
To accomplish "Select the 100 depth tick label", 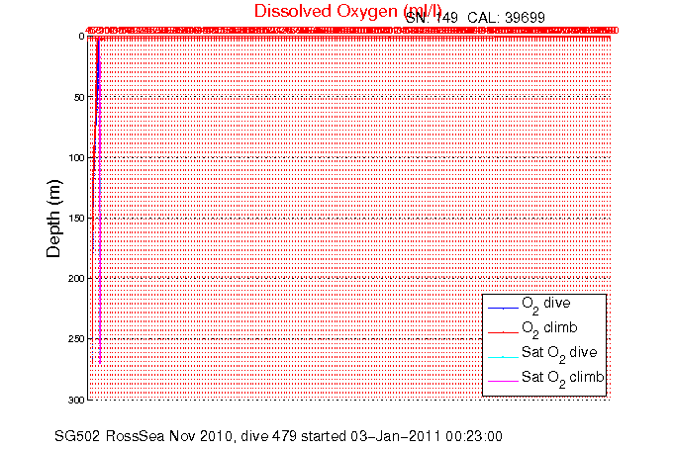I will tap(76, 158).
